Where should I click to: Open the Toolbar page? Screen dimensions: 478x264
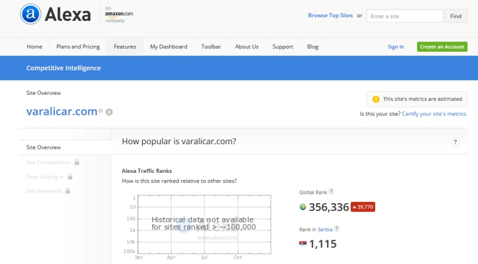coord(211,46)
